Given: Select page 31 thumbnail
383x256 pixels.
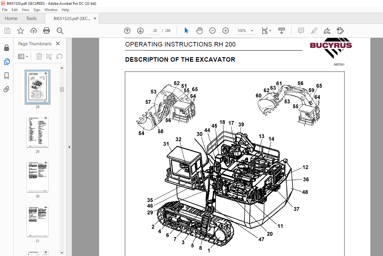Looking at the screenshot, I should 38,221.
